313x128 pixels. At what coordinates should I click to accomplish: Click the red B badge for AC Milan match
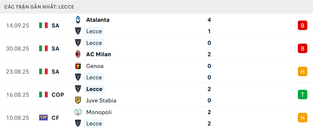tap(302, 49)
